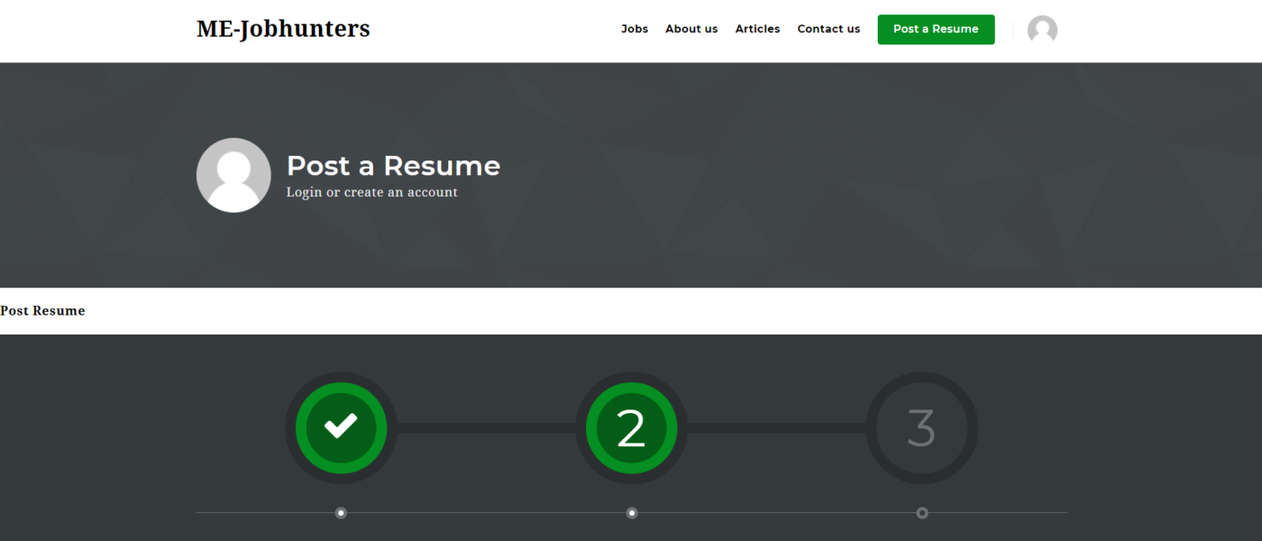Select Contact us in the navigation
This screenshot has width=1262, height=541.
[828, 29]
